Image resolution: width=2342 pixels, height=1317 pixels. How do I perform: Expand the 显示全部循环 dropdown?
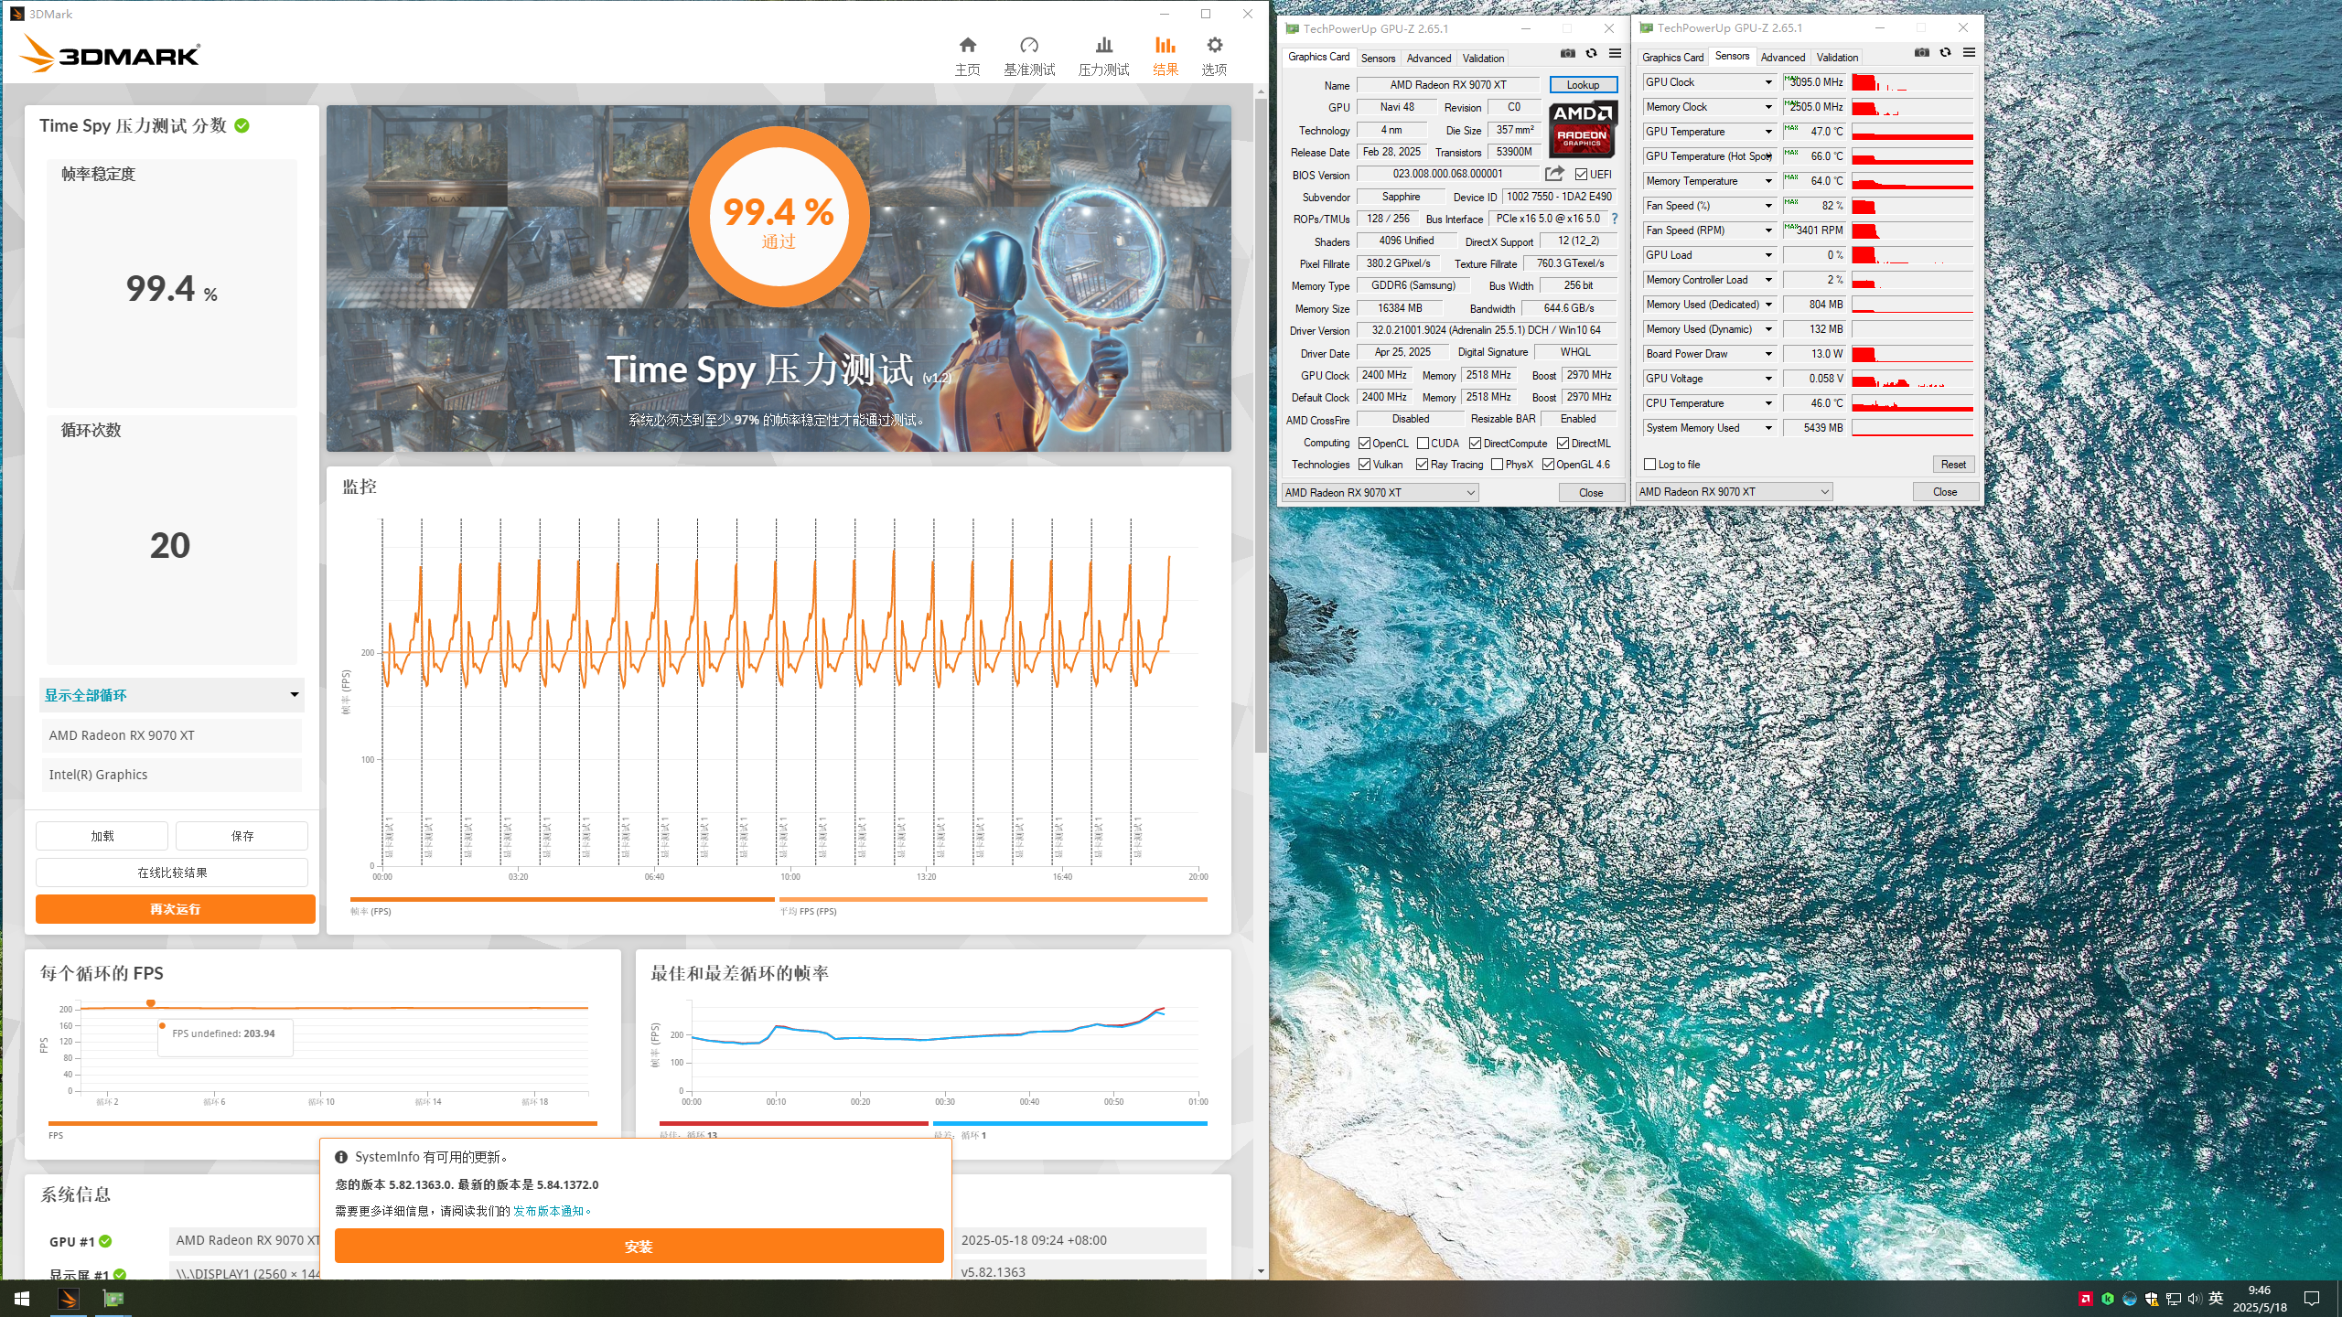(x=171, y=695)
